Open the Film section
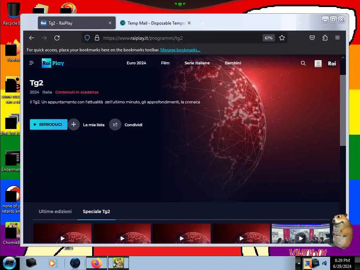360x270 pixels. tap(165, 63)
